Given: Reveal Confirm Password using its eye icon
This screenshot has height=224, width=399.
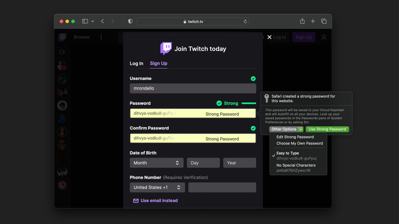Looking at the screenshot, I should click(252, 138).
